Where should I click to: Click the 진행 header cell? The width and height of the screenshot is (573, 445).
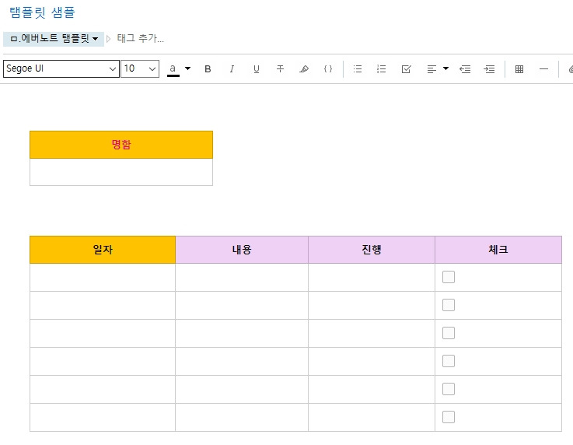click(372, 250)
